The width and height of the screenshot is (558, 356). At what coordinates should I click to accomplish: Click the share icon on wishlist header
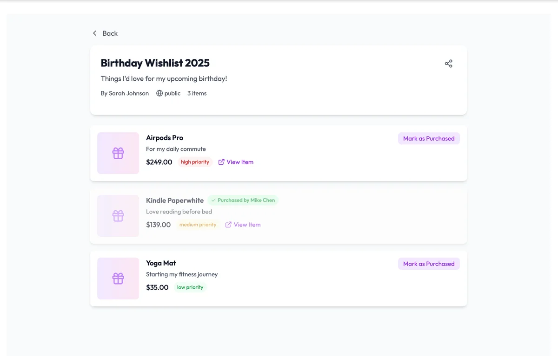coord(448,64)
